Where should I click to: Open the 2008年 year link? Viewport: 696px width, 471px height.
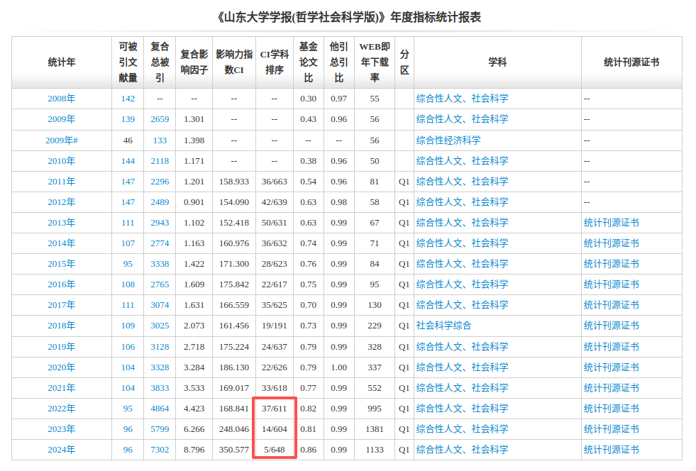pyautogui.click(x=61, y=99)
